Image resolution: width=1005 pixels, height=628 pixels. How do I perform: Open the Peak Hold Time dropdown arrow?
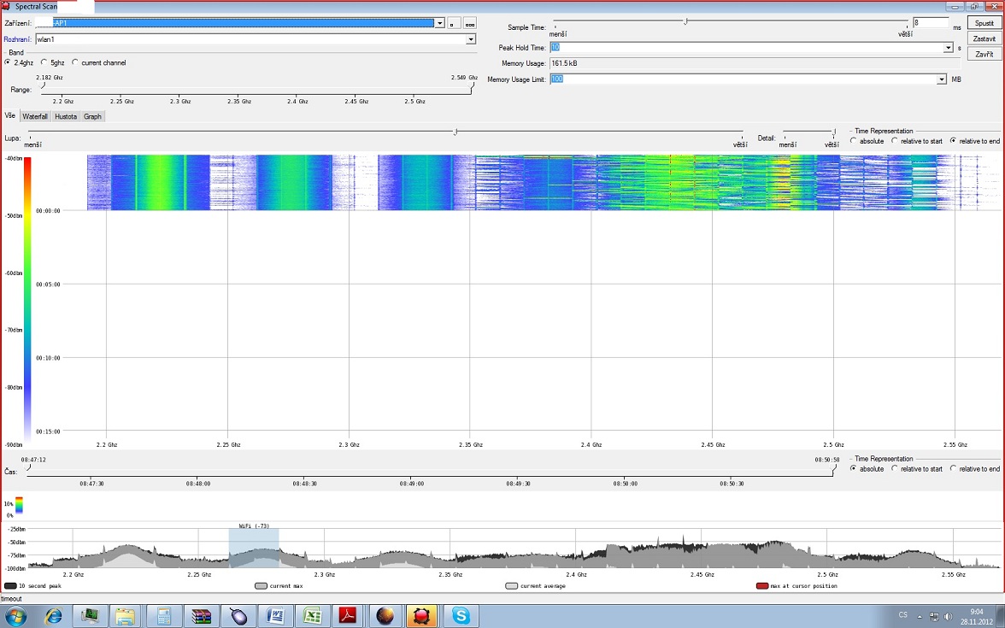click(948, 48)
